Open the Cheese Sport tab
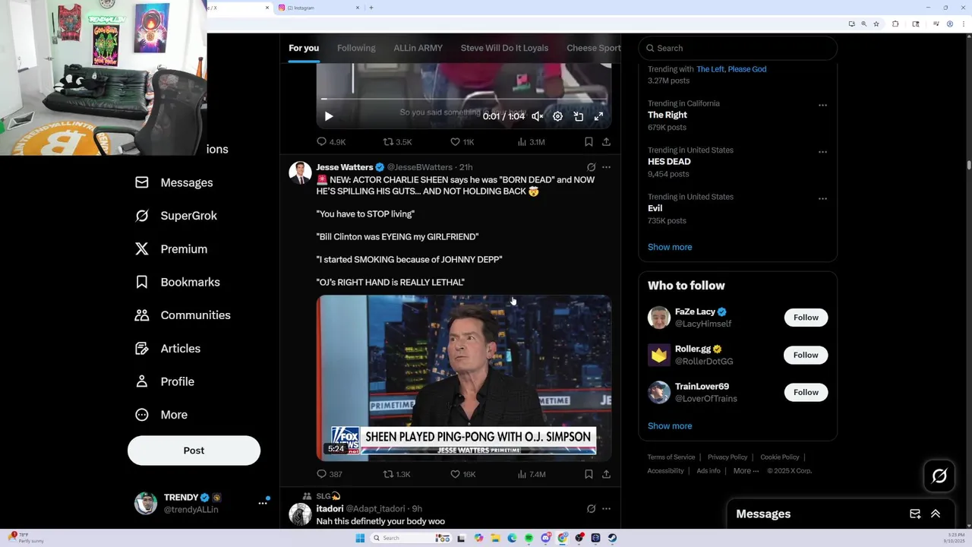972x547 pixels. tap(593, 48)
